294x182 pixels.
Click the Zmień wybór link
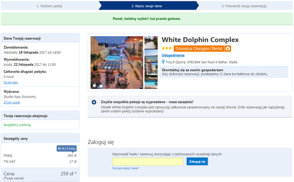12,102
